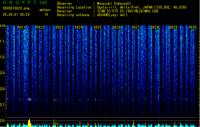
Task: Click the tallest yellow intensity peak near 0621
Action: point(30,123)
